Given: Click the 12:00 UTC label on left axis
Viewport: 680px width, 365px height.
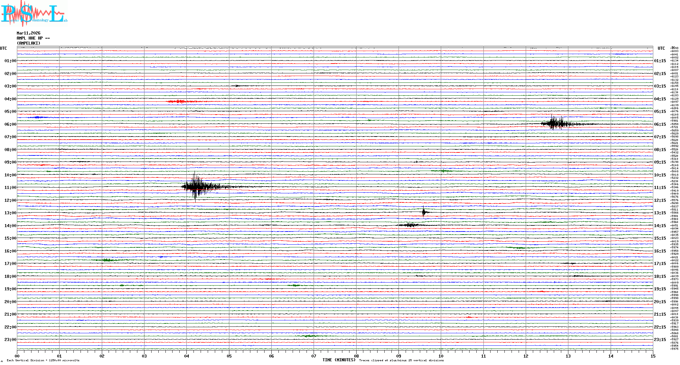Looking at the screenshot, I should [x=10, y=200].
